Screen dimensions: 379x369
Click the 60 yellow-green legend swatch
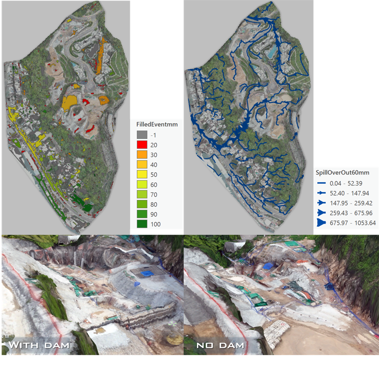tap(142, 185)
